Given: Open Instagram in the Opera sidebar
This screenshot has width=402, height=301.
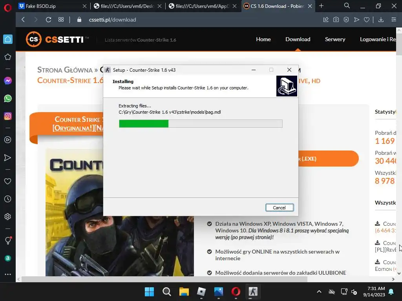Looking at the screenshot, I should [8, 116].
